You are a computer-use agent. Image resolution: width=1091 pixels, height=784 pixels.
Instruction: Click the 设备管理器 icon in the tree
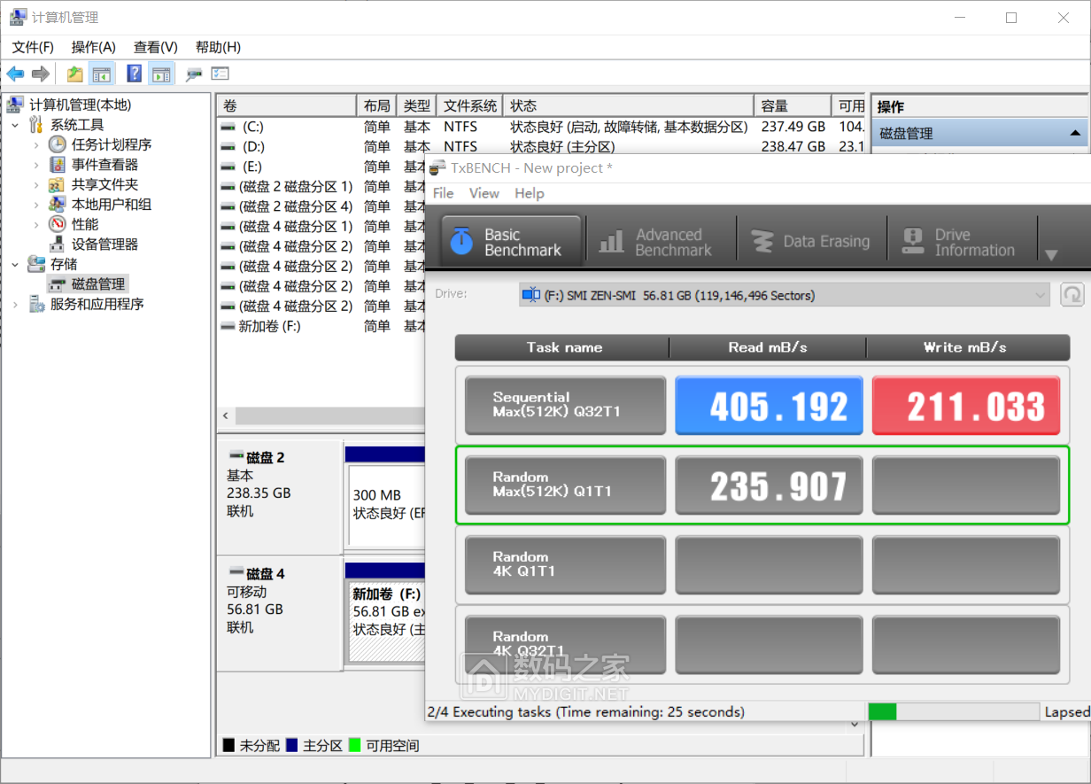(x=58, y=245)
